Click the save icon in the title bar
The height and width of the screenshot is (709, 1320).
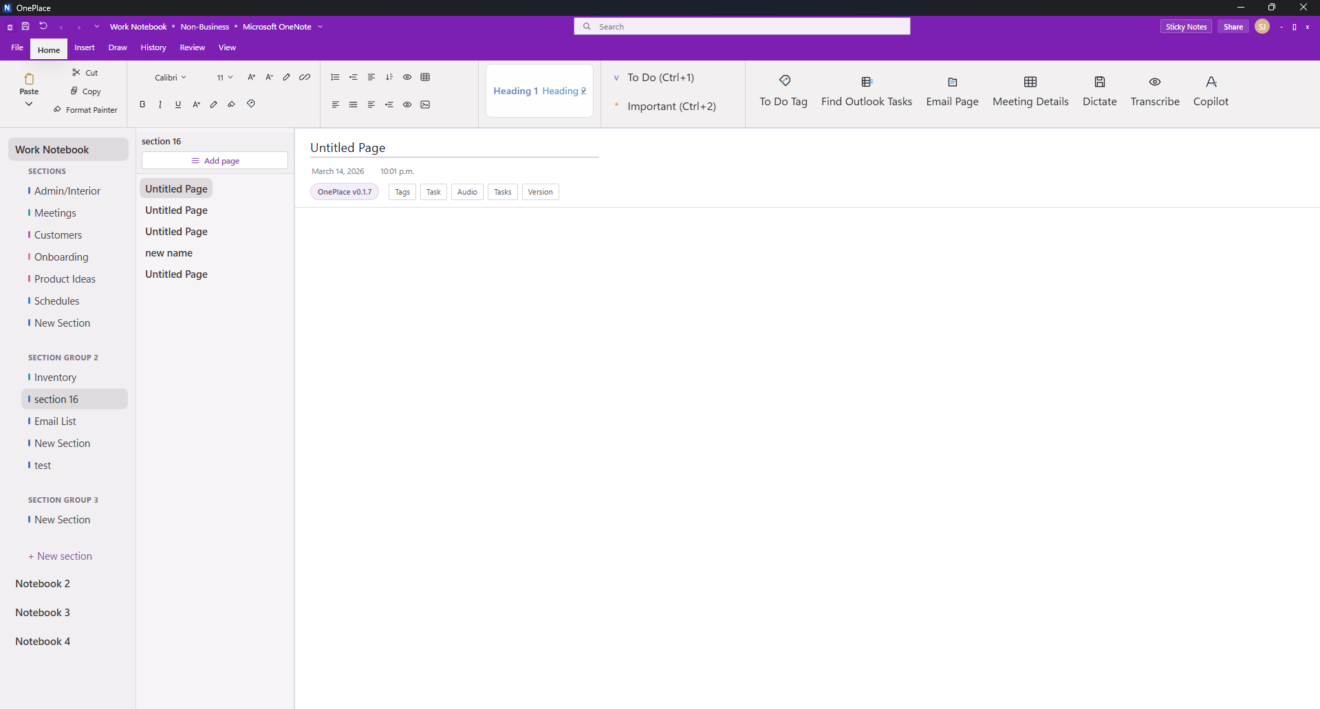[25, 27]
